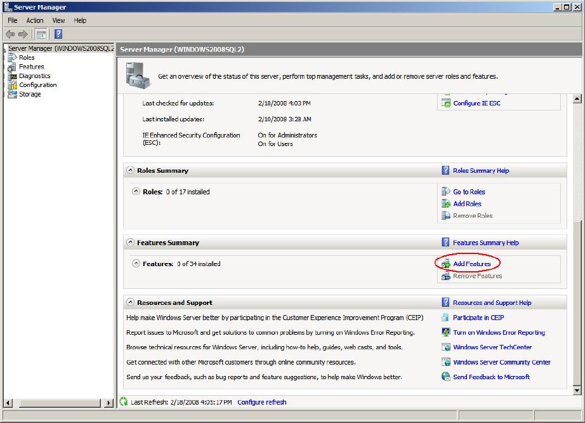Image resolution: width=585 pixels, height=423 pixels.
Task: Click Show/Hide Console Tree toolbar icon
Action: [x=41, y=34]
